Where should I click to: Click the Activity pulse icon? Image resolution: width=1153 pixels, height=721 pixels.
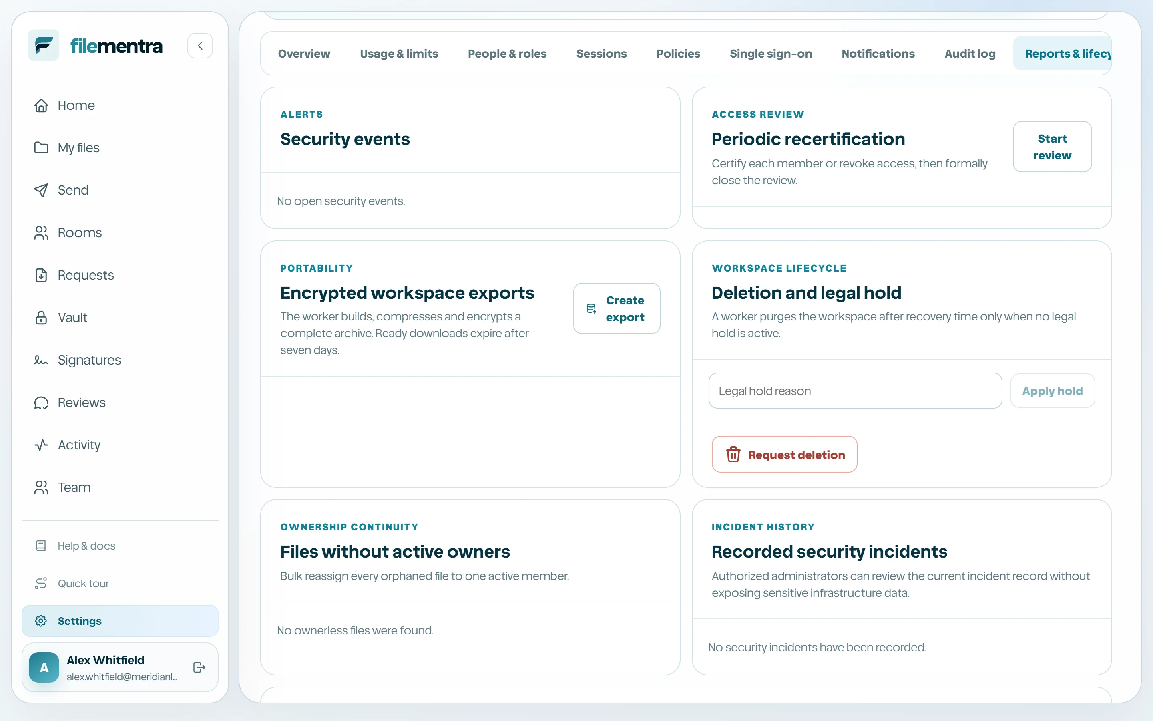(x=41, y=445)
